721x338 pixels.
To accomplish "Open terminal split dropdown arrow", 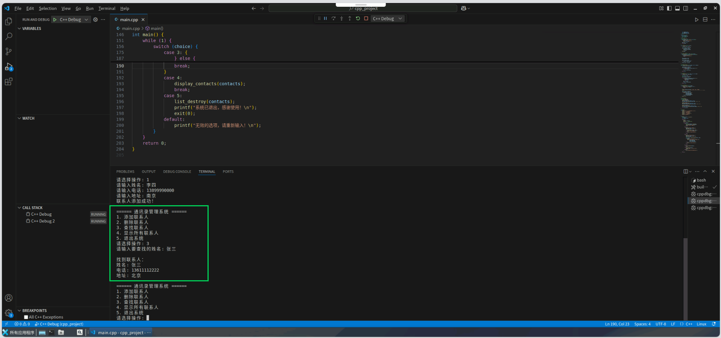I will [690, 171].
